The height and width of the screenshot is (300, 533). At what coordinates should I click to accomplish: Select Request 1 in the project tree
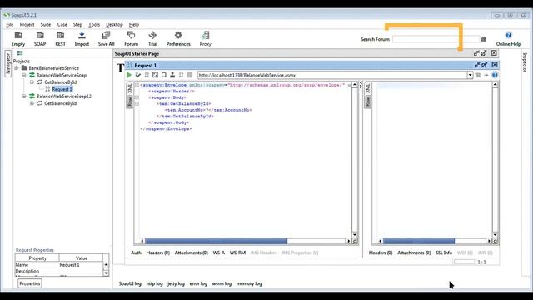(62, 89)
